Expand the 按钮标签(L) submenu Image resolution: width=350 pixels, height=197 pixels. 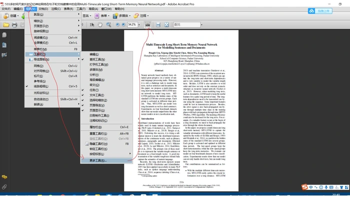[106, 154]
